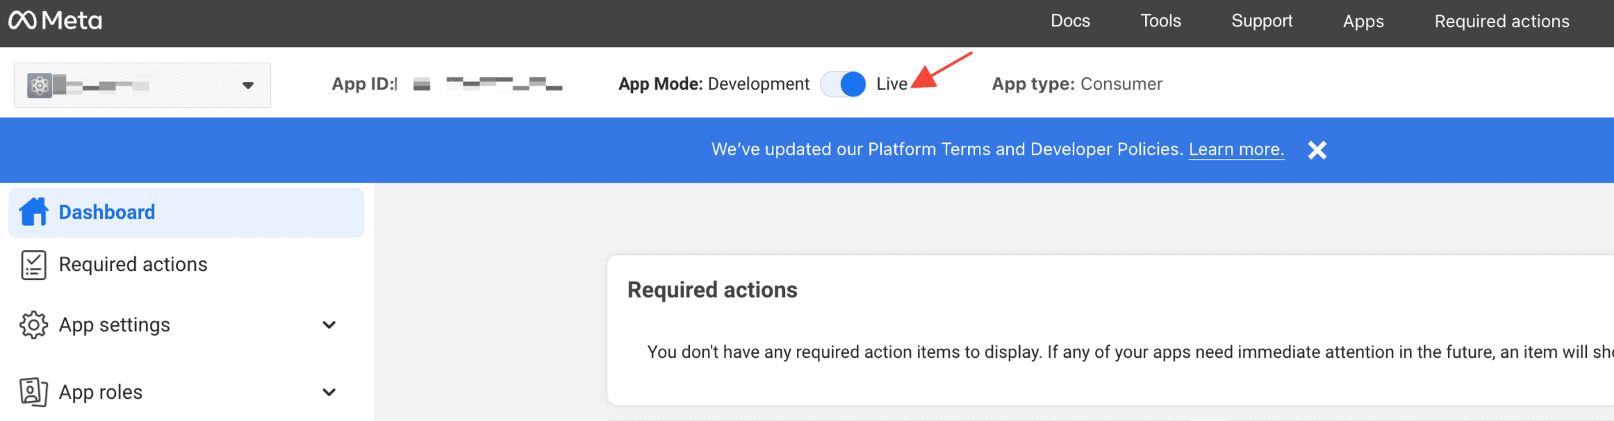The width and height of the screenshot is (1614, 421).
Task: Select Dashboard in the sidebar
Action: pyautogui.click(x=107, y=212)
